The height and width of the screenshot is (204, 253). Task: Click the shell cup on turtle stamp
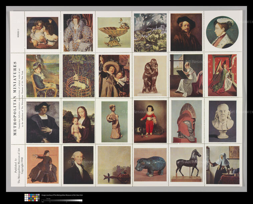point(114,32)
